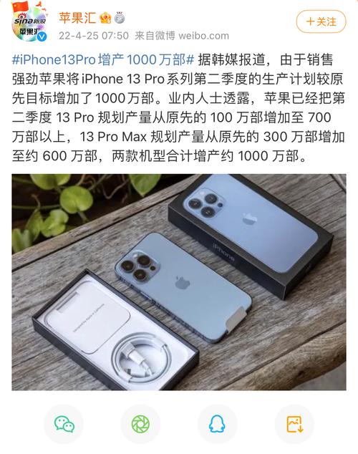The image size is (358, 454).
Task: Open hashtag #iPhone13Pro增产1000万部#
Action: click(102, 59)
